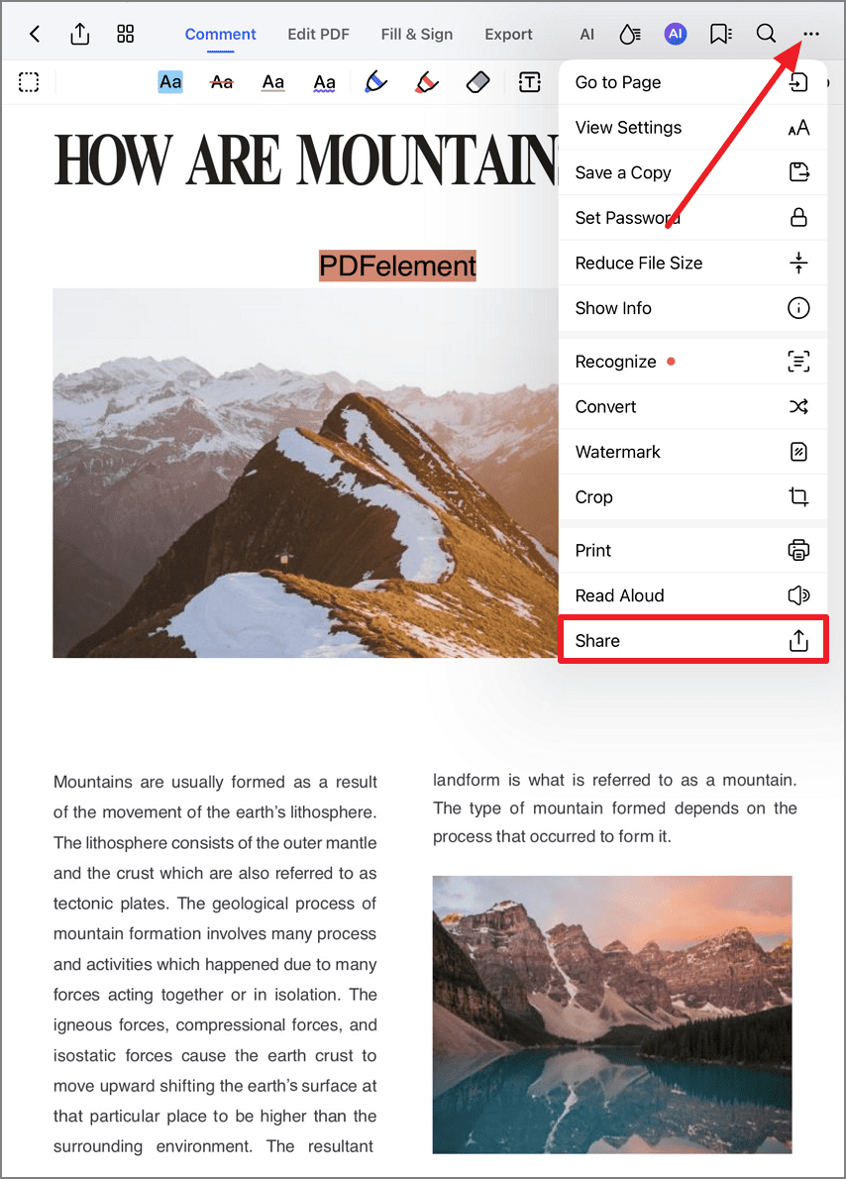Viewport: 846px width, 1179px height.
Task: Open the page thumbnails grid icon
Action: 126,34
